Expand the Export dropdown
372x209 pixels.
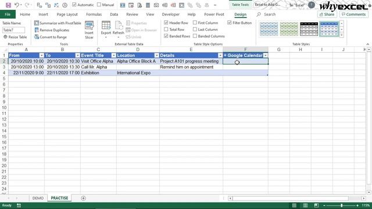click(106, 37)
